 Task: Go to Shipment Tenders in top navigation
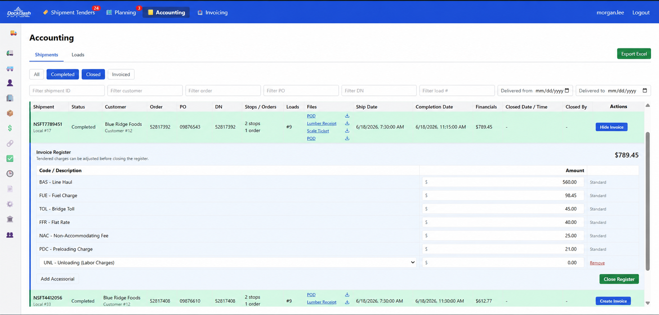pos(69,12)
